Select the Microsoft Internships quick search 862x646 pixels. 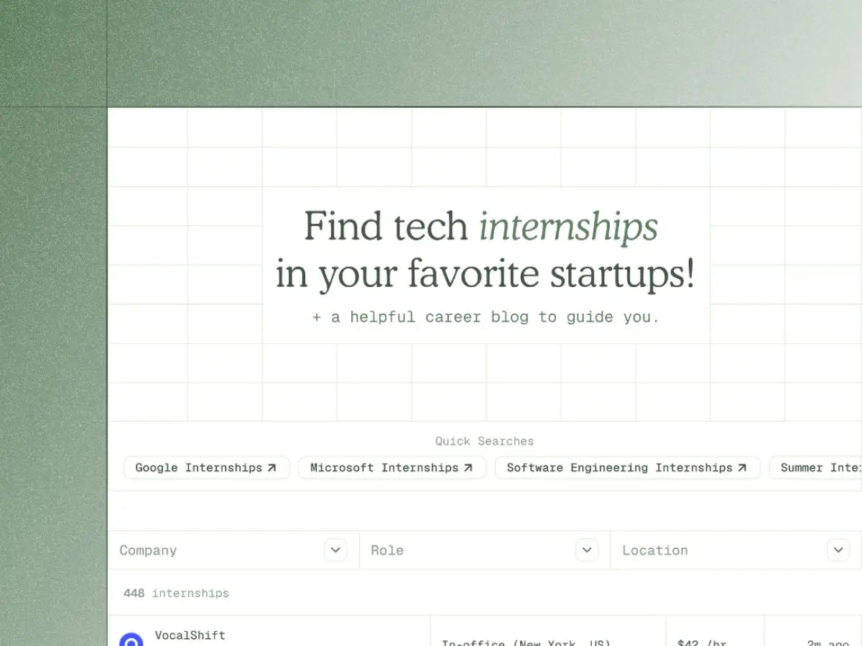[x=392, y=467]
